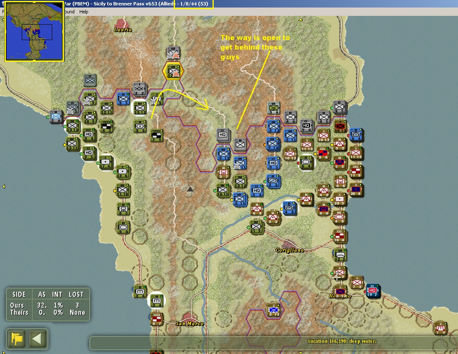Select the green unit marked 6 8

(123, 209)
